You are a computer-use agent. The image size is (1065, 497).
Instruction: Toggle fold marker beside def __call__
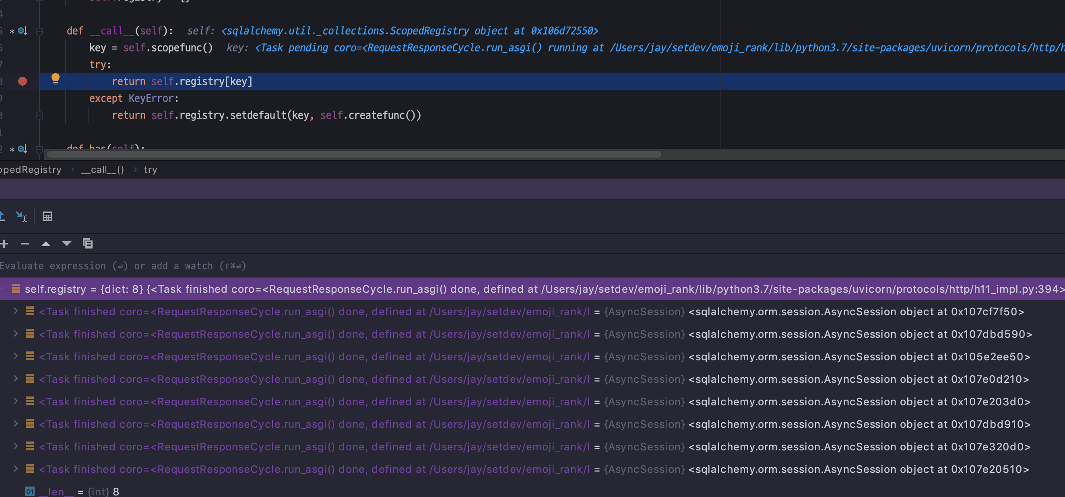[x=40, y=31]
